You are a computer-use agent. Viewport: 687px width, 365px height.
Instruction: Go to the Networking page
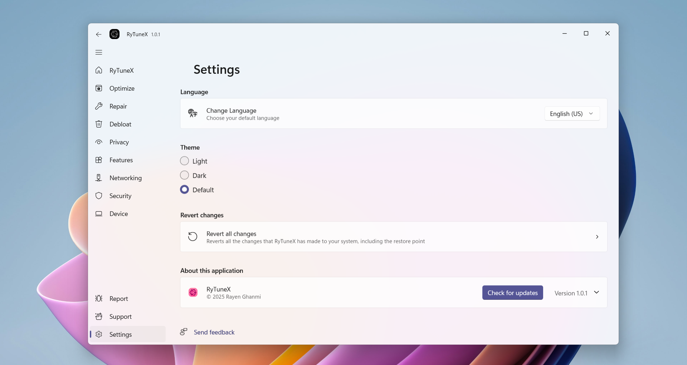coord(128,178)
